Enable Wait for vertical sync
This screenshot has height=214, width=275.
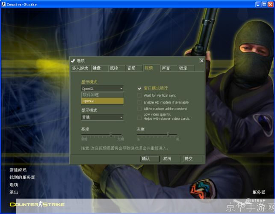coord(139,95)
